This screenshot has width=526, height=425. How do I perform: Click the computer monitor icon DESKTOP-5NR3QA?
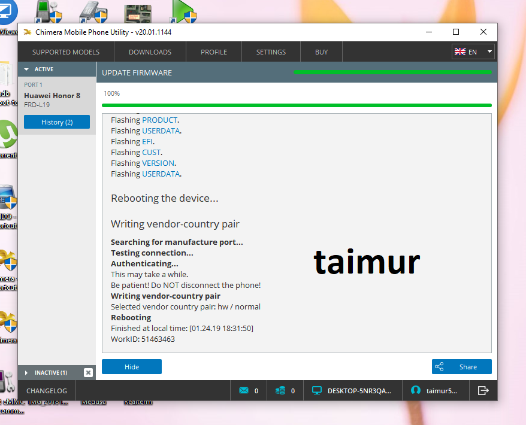317,390
